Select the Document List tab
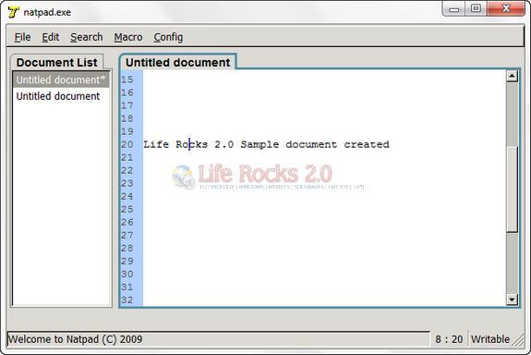This screenshot has height=355, width=531. coord(56,62)
